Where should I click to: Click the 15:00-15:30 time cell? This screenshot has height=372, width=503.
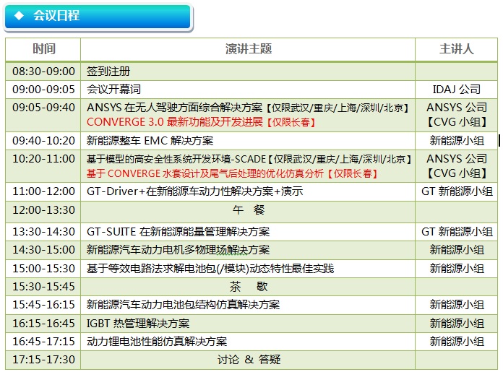coord(43,269)
